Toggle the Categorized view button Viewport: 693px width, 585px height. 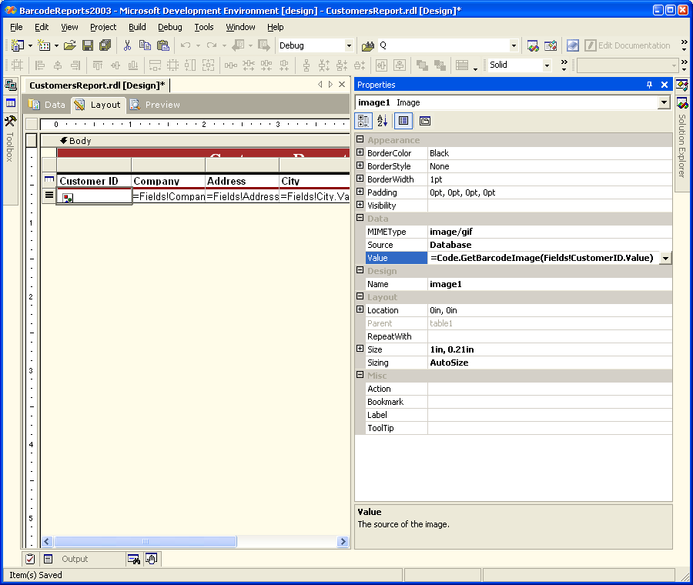[x=364, y=121]
